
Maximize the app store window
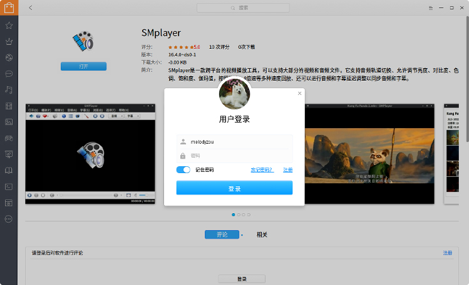tap(451, 8)
